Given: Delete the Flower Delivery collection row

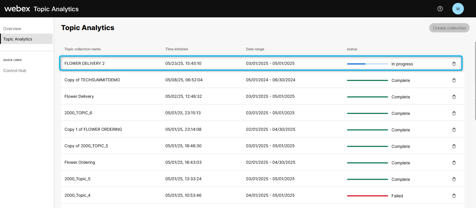Looking at the screenshot, I should [x=454, y=97].
